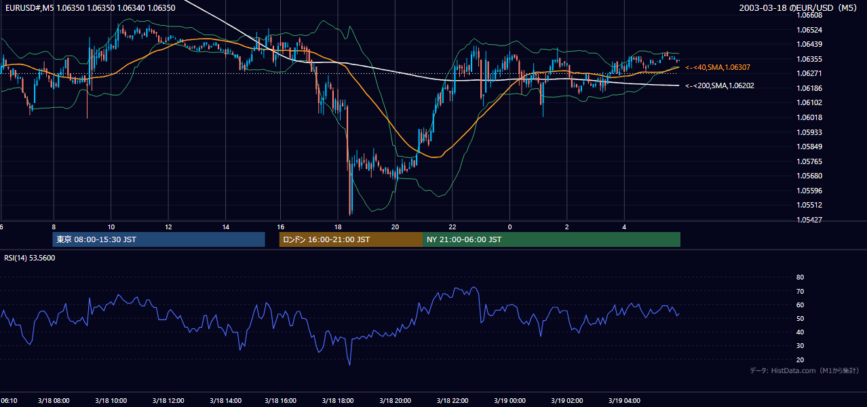867x407 pixels.
Task: Click hour tick 18 under the price chart
Action: click(x=339, y=227)
